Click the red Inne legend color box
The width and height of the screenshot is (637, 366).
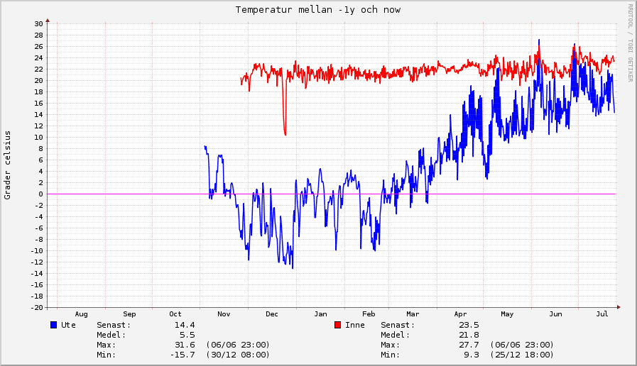[x=338, y=325]
